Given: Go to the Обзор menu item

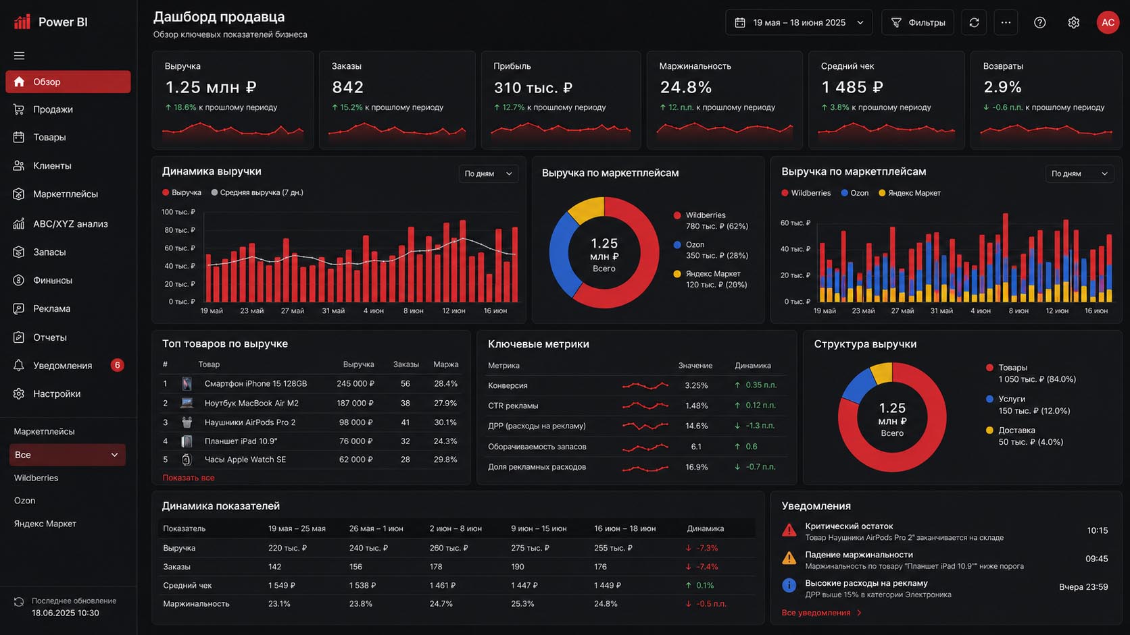Looking at the screenshot, I should (68, 82).
